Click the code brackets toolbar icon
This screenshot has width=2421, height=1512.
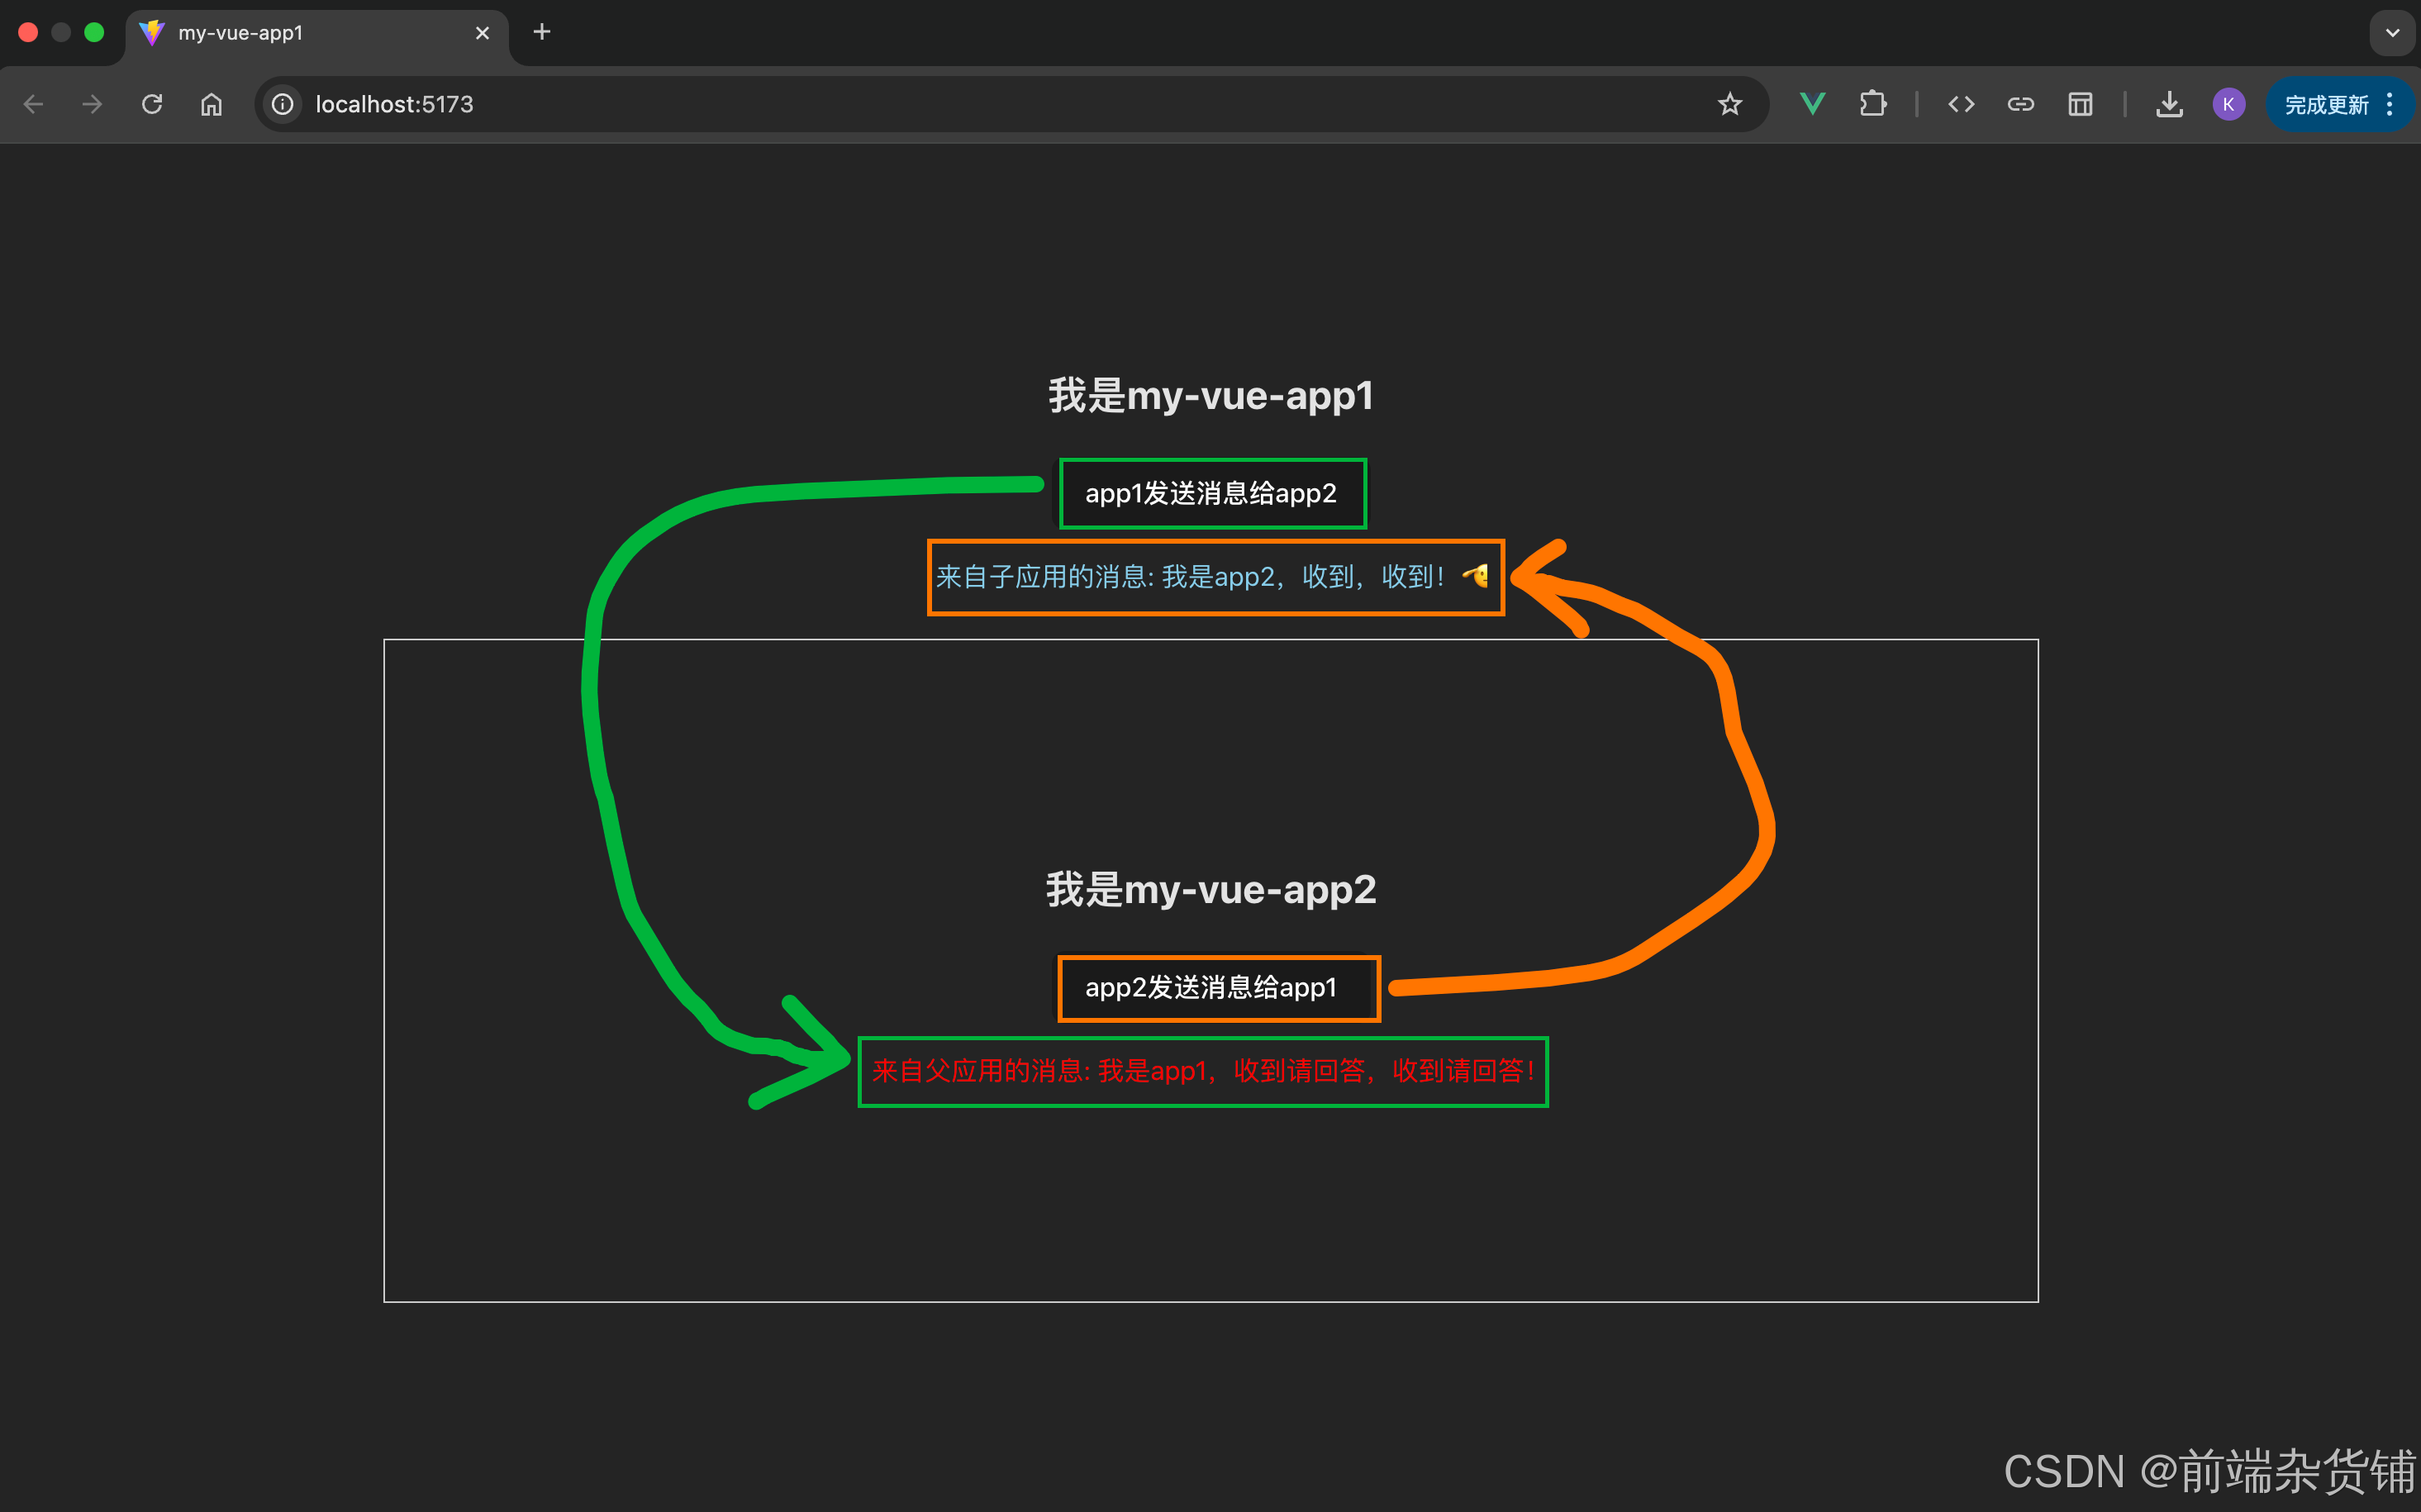coord(1961,104)
